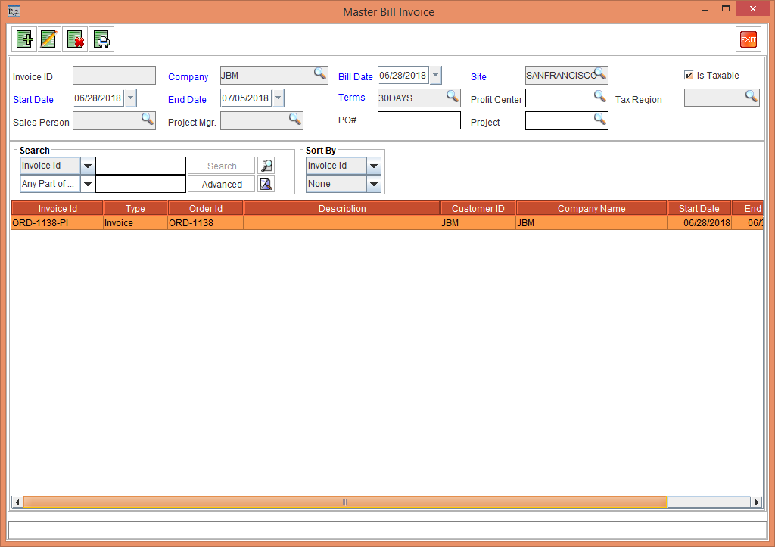Click the Edit invoice toolbar icon
Image resolution: width=775 pixels, height=547 pixels.
(49, 39)
